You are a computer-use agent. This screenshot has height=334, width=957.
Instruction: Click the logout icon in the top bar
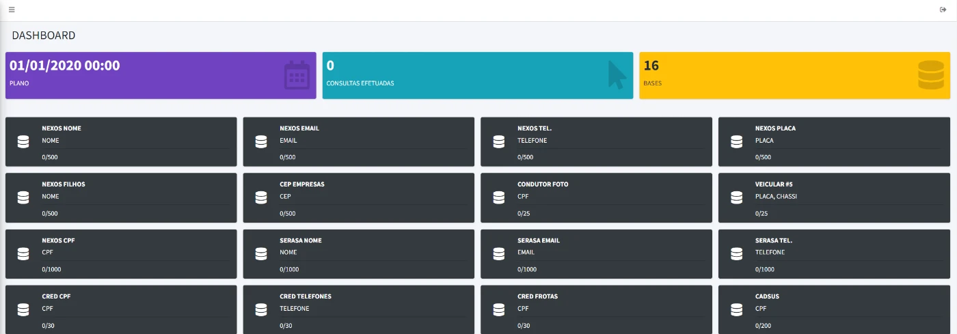[x=943, y=10]
